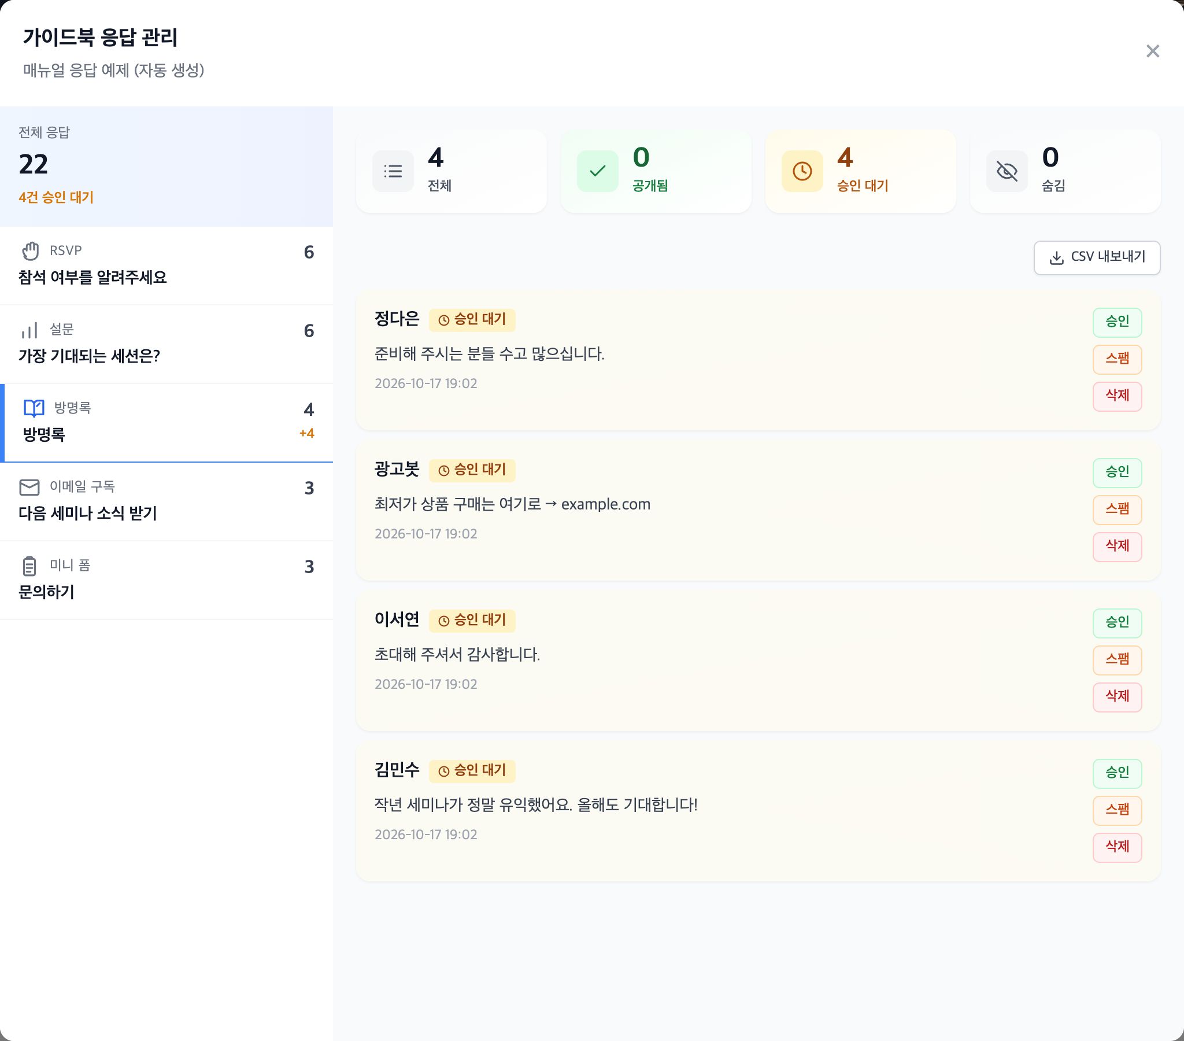
Task: Mark 김민수's entry as spam
Action: click(x=1117, y=810)
